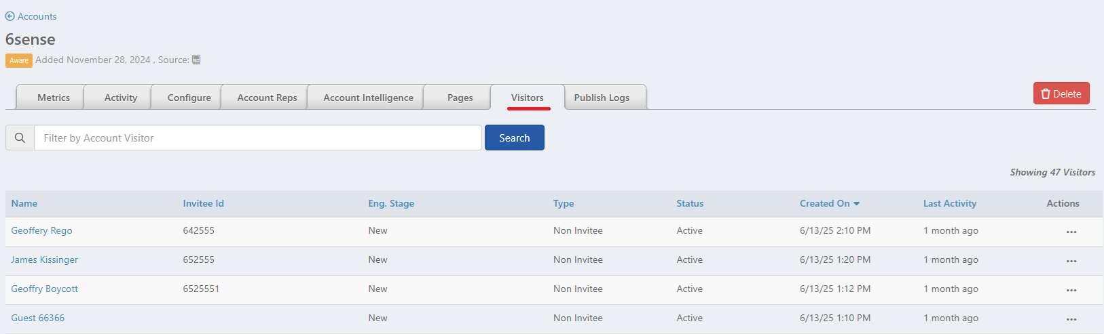
Task: Open the Publish Logs tab
Action: click(x=602, y=98)
